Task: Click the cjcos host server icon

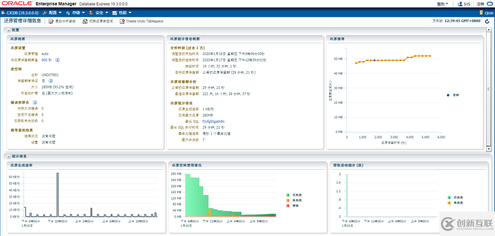Action: pos(482,13)
